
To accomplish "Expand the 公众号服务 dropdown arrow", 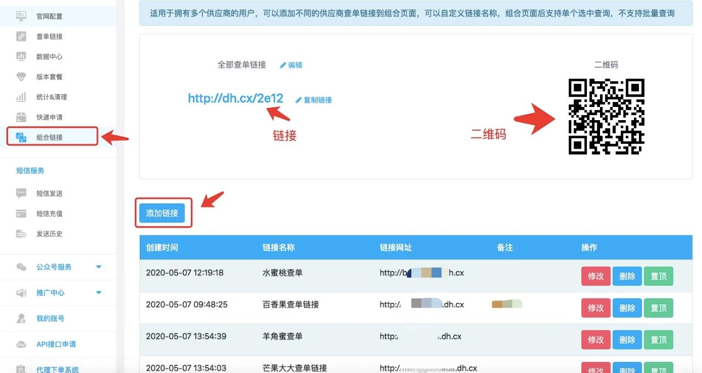I will pos(99,267).
